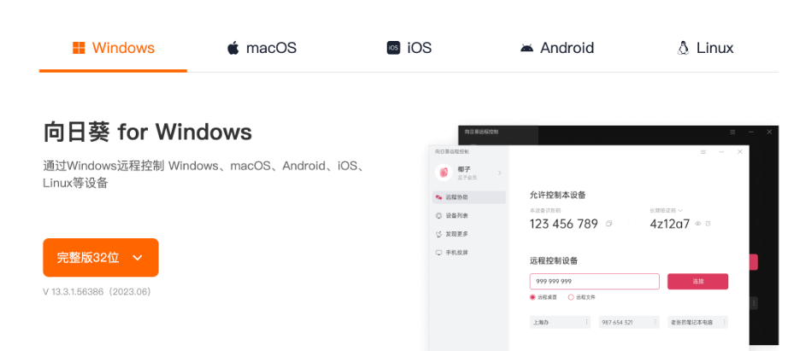
Task: Click the 向日葵 for Windows heading
Action: tap(148, 132)
